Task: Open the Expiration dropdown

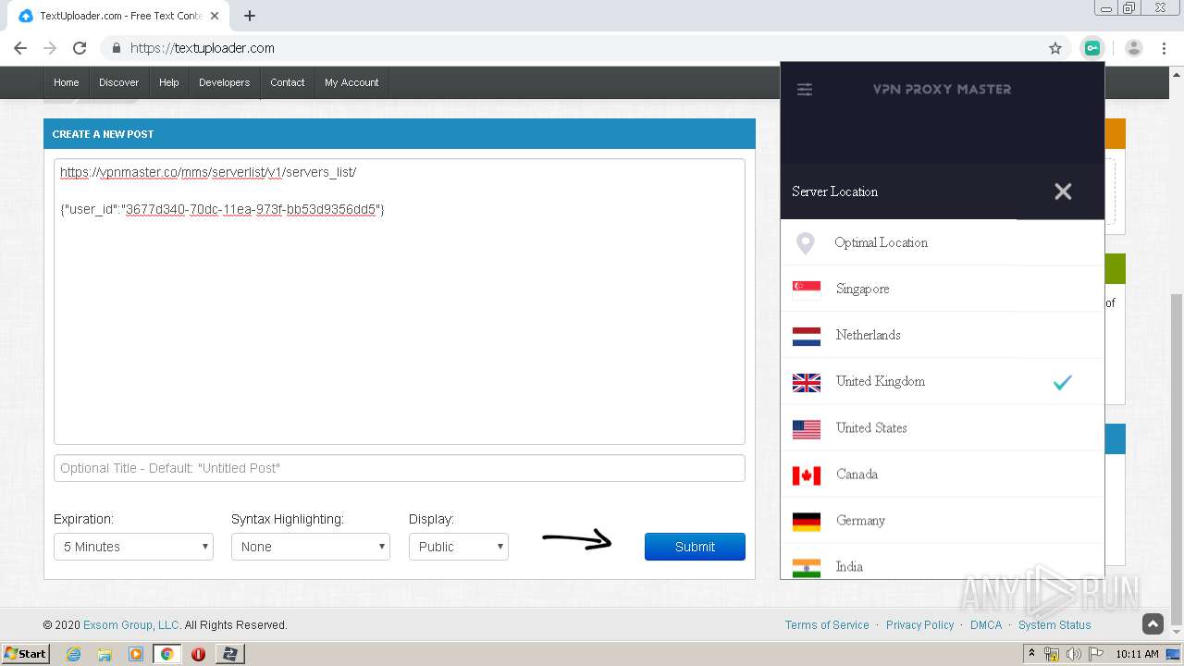Action: click(x=133, y=547)
